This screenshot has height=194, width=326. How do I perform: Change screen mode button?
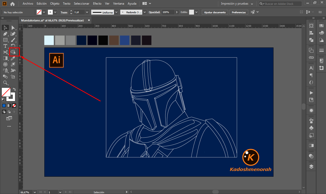(9, 118)
